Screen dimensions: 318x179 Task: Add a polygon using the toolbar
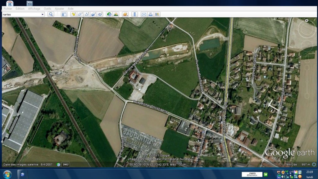tap(80, 14)
